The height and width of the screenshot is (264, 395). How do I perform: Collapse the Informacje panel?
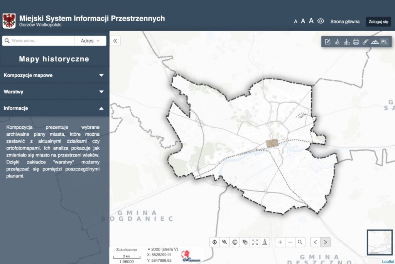[54, 108]
